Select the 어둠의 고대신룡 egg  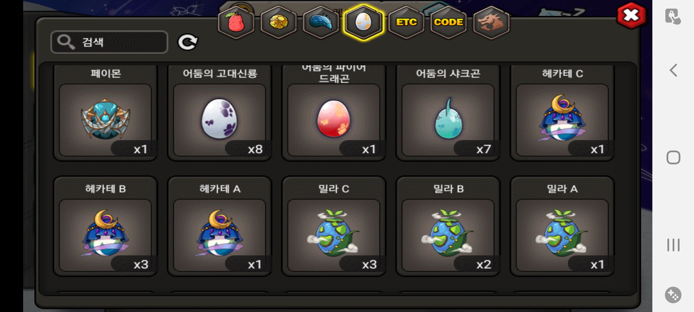pyautogui.click(x=220, y=112)
